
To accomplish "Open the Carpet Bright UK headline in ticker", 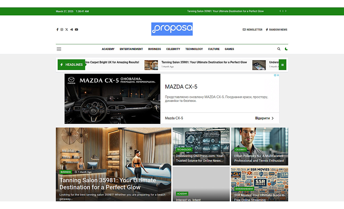I will coord(112,62).
